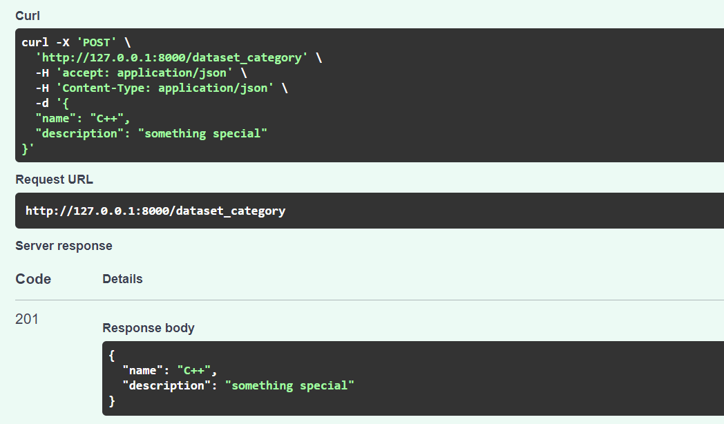
Task: Click the "name": "C++" line in curl body
Action: point(83,119)
